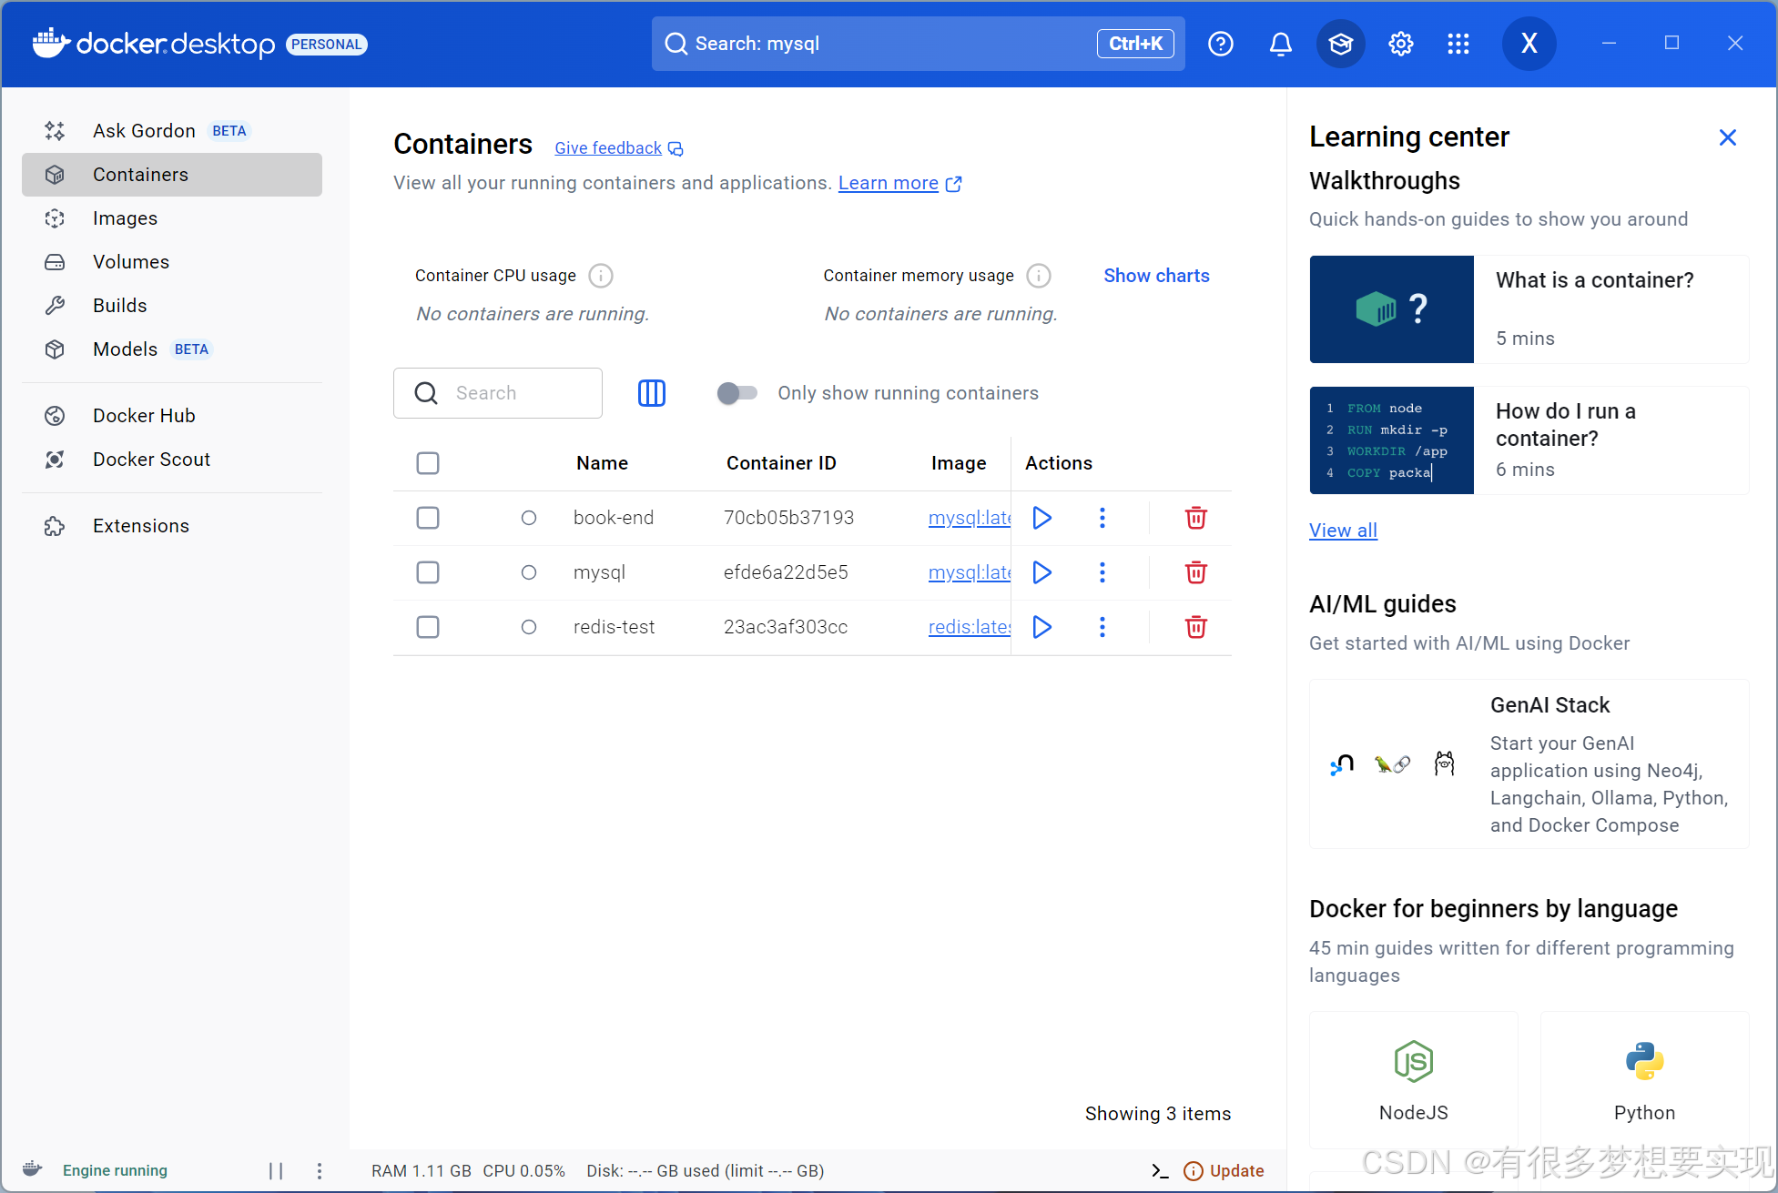Open Extensions in sidebar
This screenshot has height=1193, width=1778.
pos(172,526)
